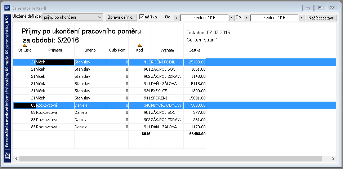Click the Úprava definic... button
The height and width of the screenshot is (169, 343).
point(121,17)
